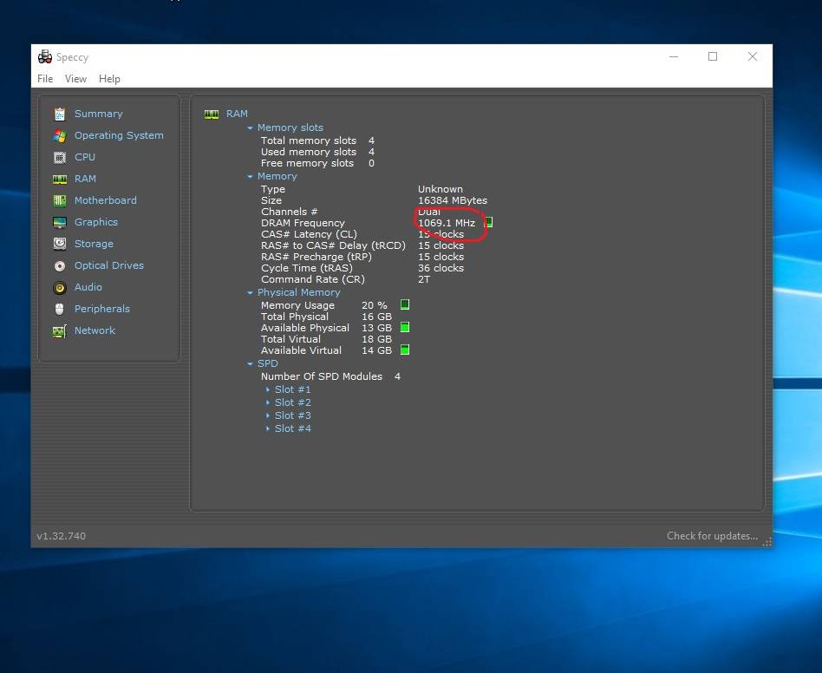This screenshot has height=673, width=822.
Task: Click the Number Of SPD Modules row
Action: [x=330, y=376]
